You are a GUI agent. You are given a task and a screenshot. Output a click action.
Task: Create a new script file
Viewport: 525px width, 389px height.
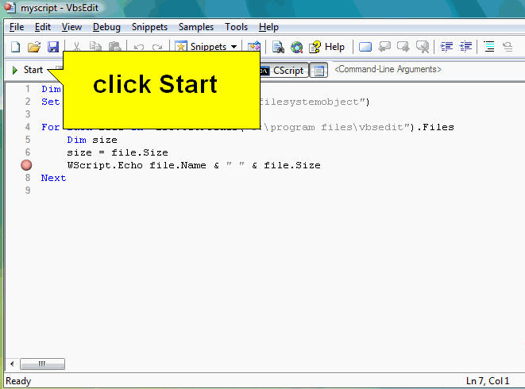click(15, 47)
